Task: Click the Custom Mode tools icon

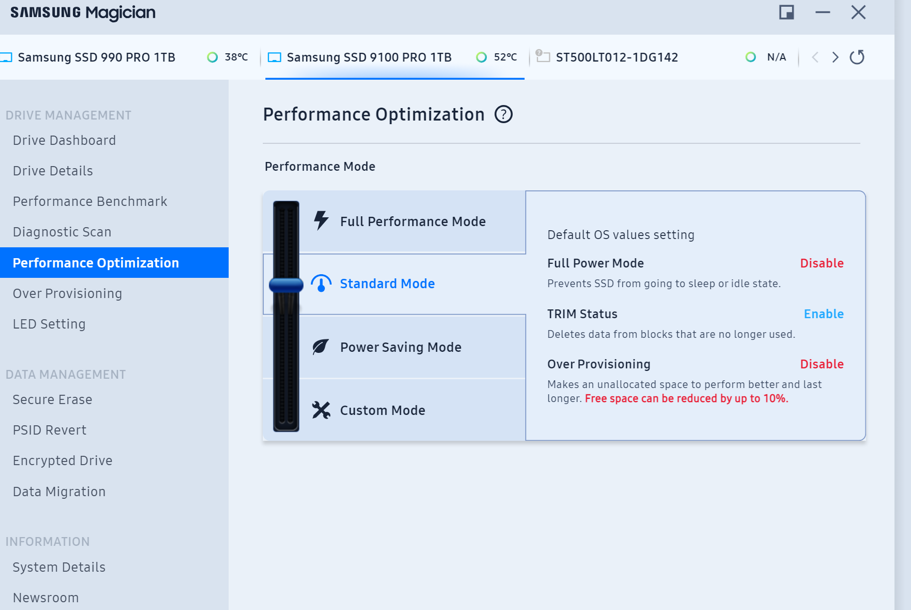Action: pos(321,410)
